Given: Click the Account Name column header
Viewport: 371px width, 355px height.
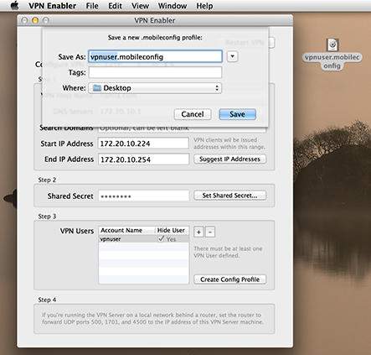Looking at the screenshot, I should click(x=126, y=230).
